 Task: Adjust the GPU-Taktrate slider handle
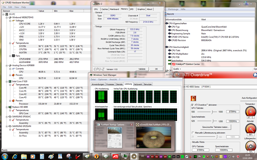[212, 112]
